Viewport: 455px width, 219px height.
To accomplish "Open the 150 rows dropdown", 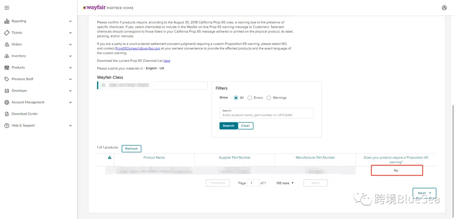I will 285,183.
